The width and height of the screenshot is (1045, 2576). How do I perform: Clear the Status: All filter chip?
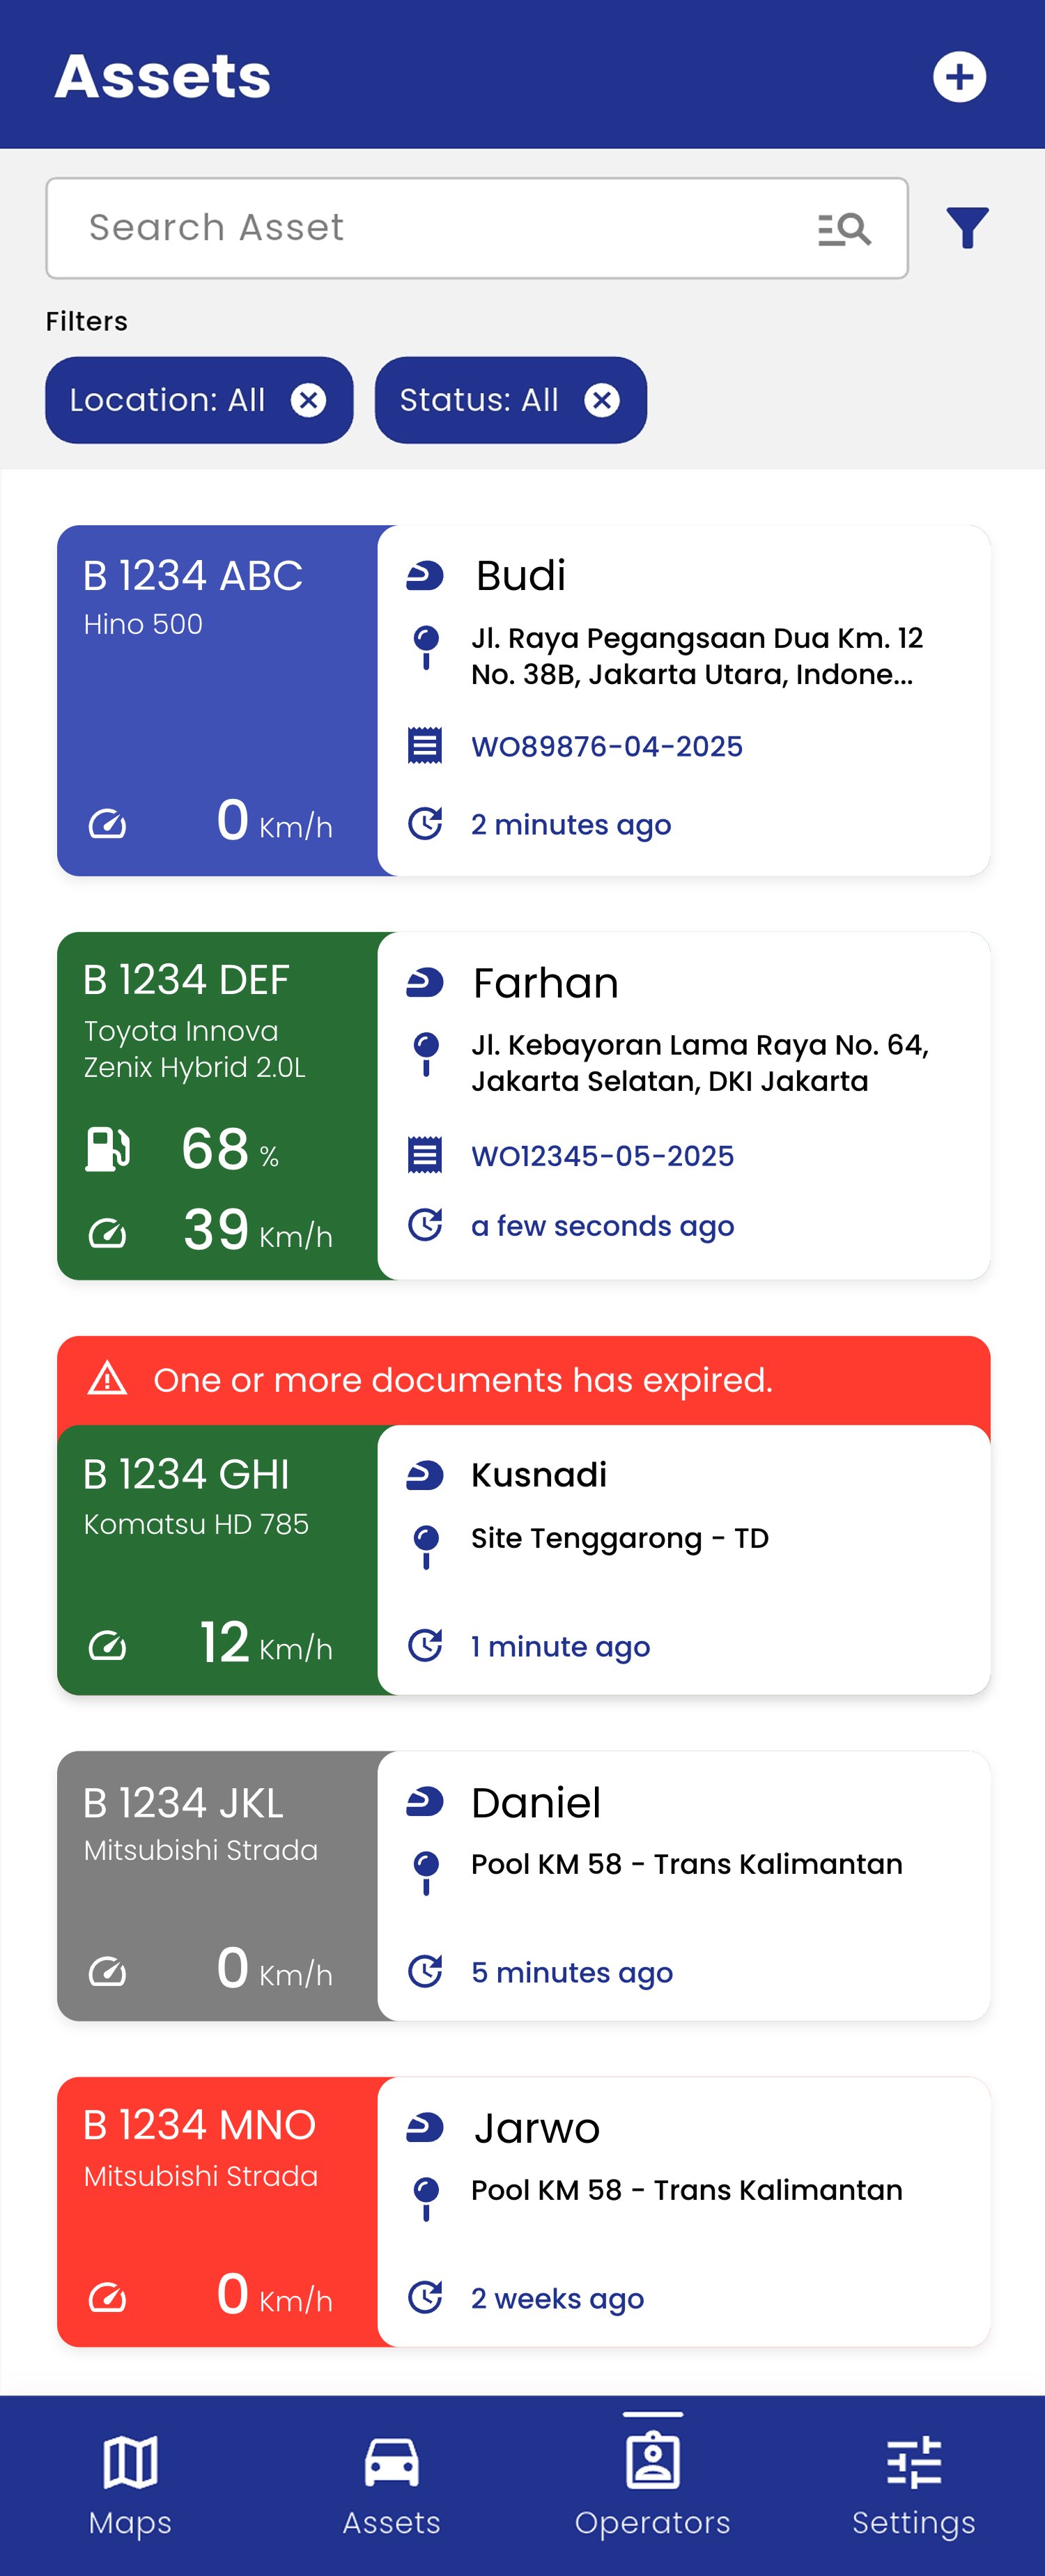tap(601, 400)
